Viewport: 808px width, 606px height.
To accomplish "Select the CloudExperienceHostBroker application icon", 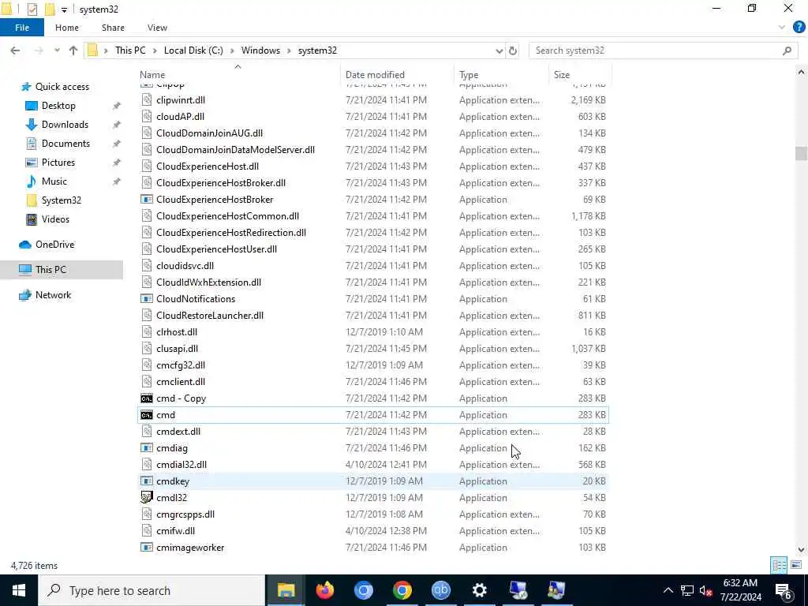I will tap(147, 200).
